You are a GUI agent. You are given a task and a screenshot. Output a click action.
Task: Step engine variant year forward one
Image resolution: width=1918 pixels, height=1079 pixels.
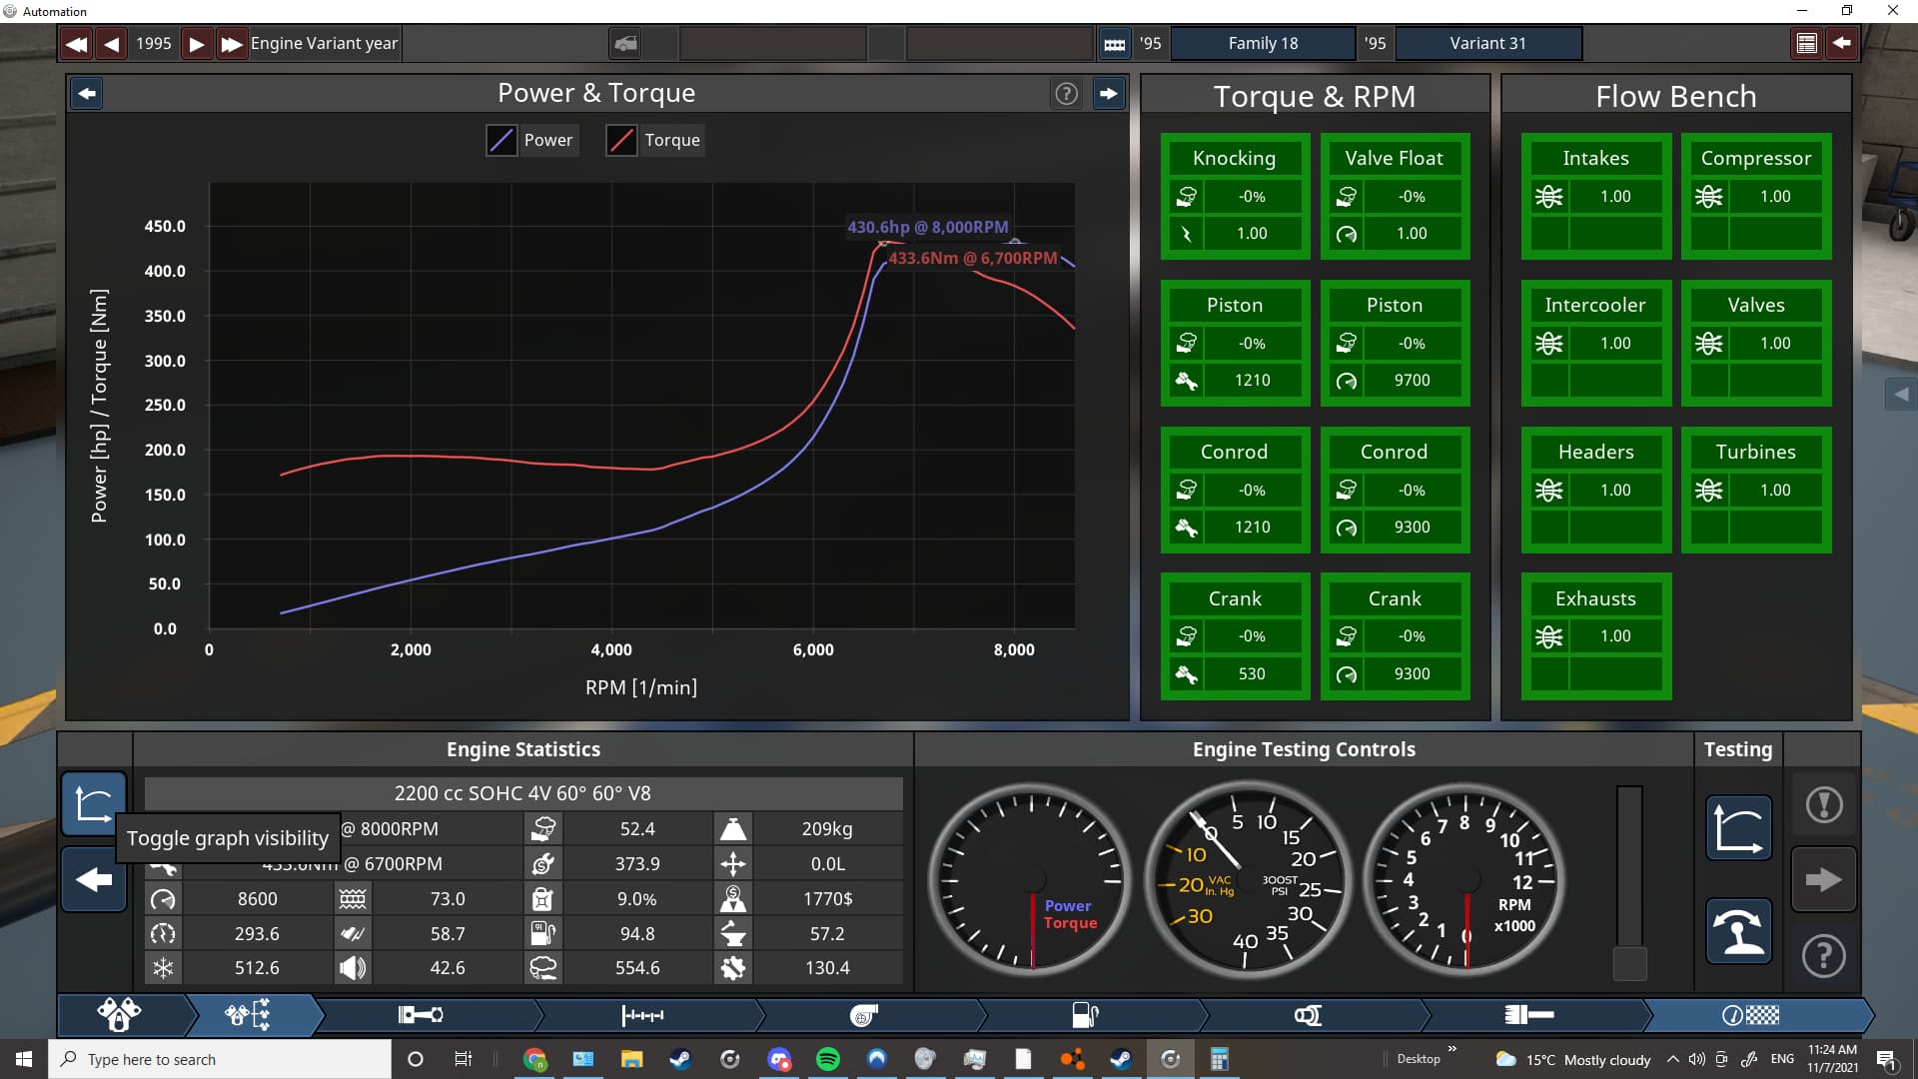point(197,44)
